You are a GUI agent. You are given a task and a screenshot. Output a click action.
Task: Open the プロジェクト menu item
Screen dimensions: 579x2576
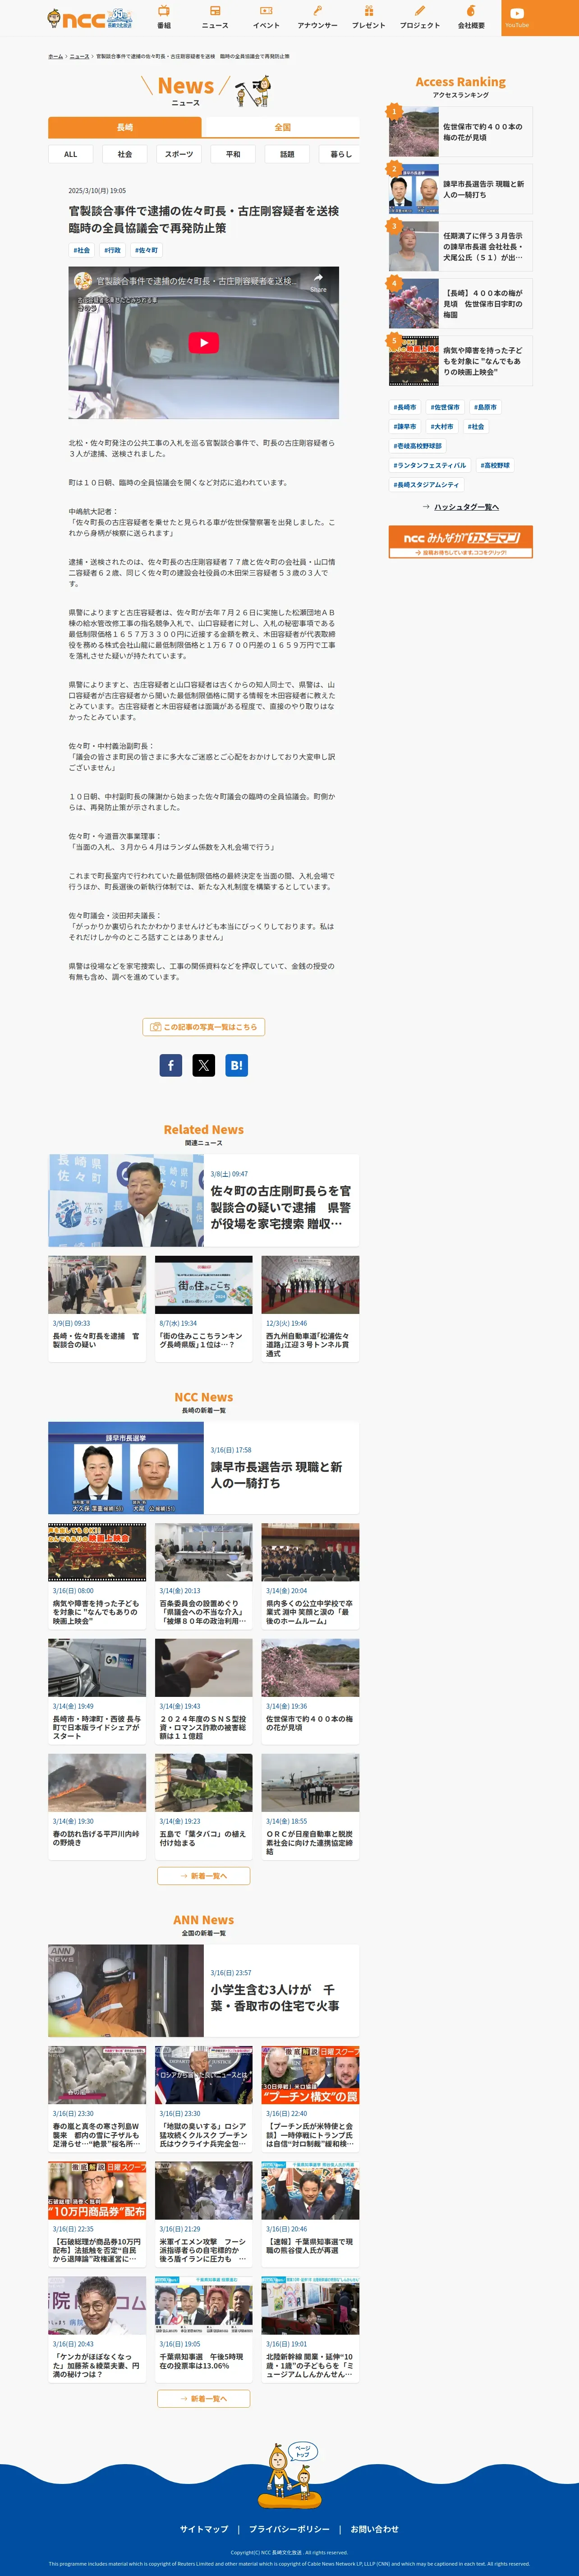[420, 18]
